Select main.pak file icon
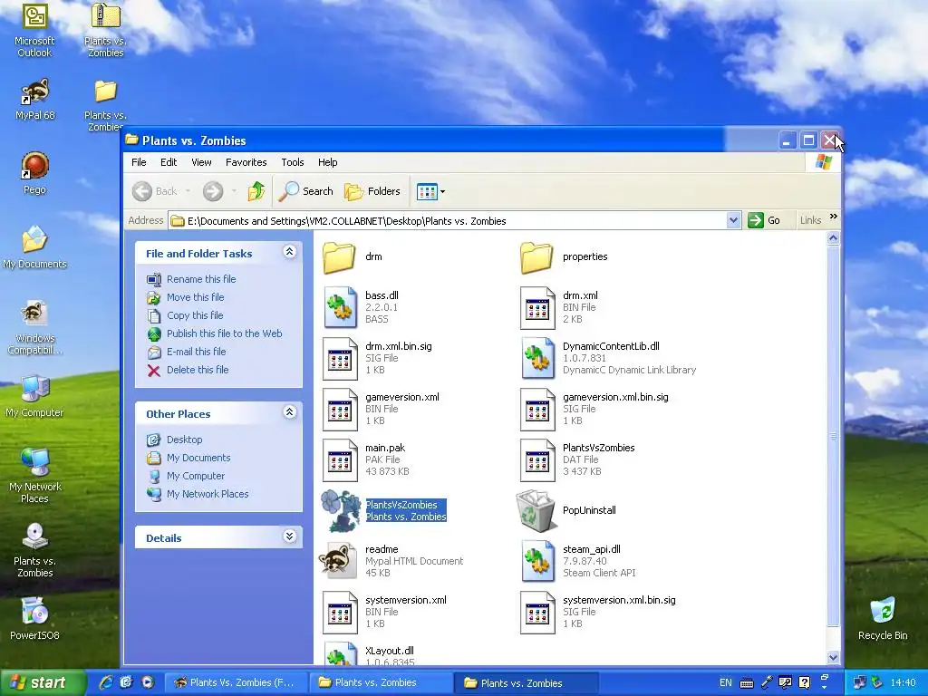928x696 pixels. pyautogui.click(x=340, y=459)
